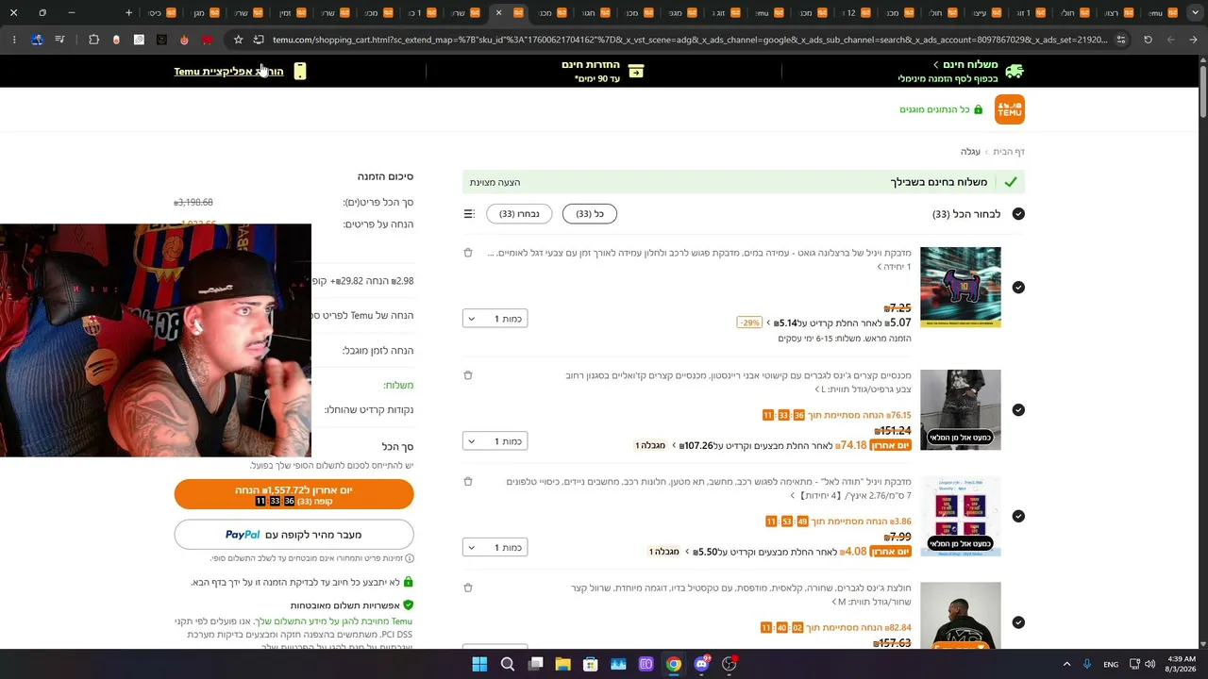Click the Temu logo
Image resolution: width=1208 pixels, height=679 pixels.
[x=1009, y=109]
